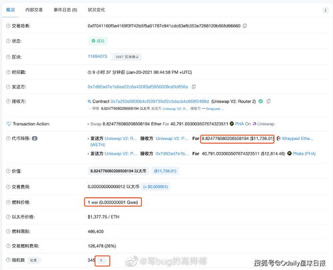This screenshot has height=270, width=333.
Task: Expand the Swap action row arrow
Action: coord(89,124)
